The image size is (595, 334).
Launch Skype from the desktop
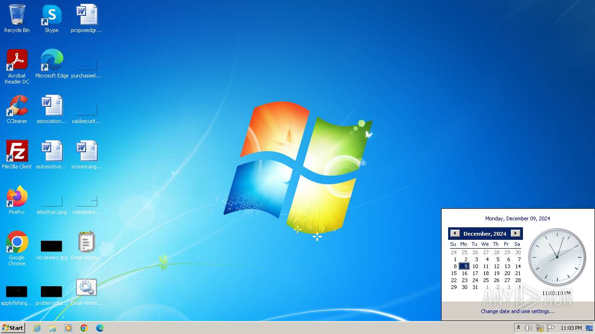[x=52, y=19]
